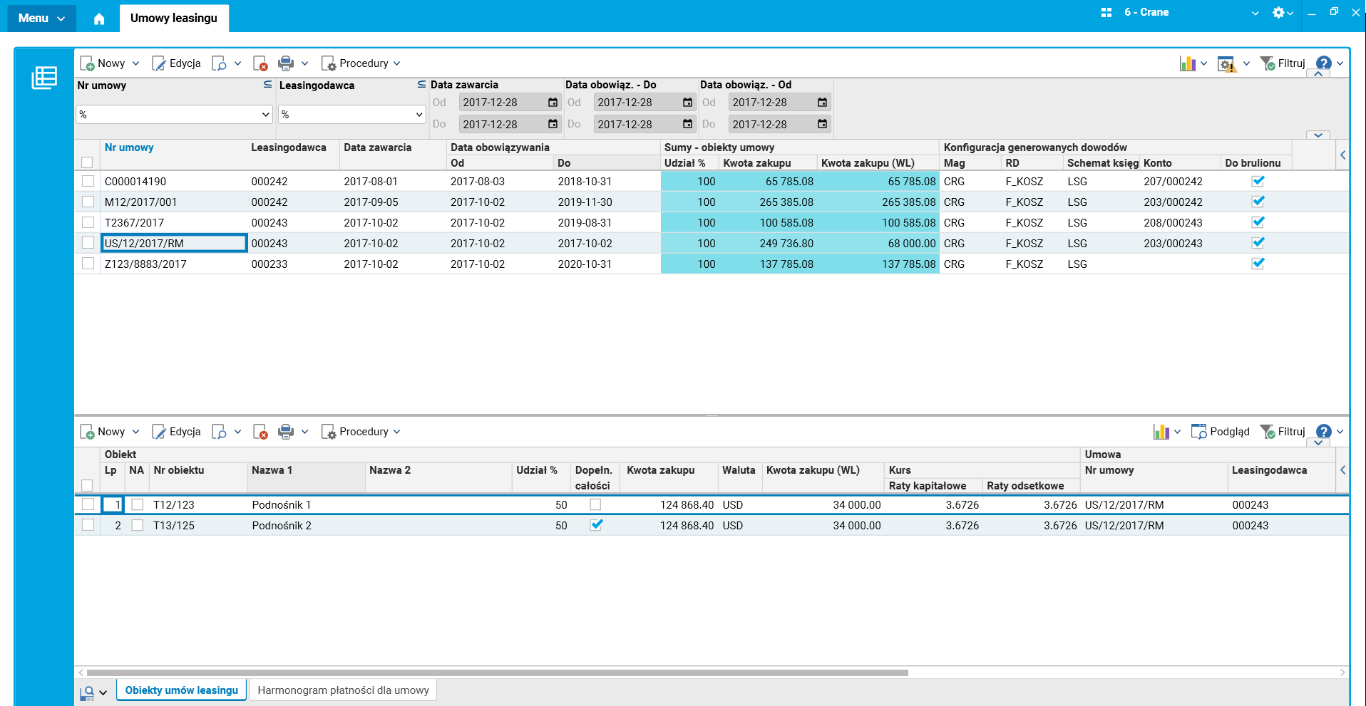Toggle Do brulionu for contract Z123/8883/2017
The image size is (1366, 706).
tap(1258, 264)
